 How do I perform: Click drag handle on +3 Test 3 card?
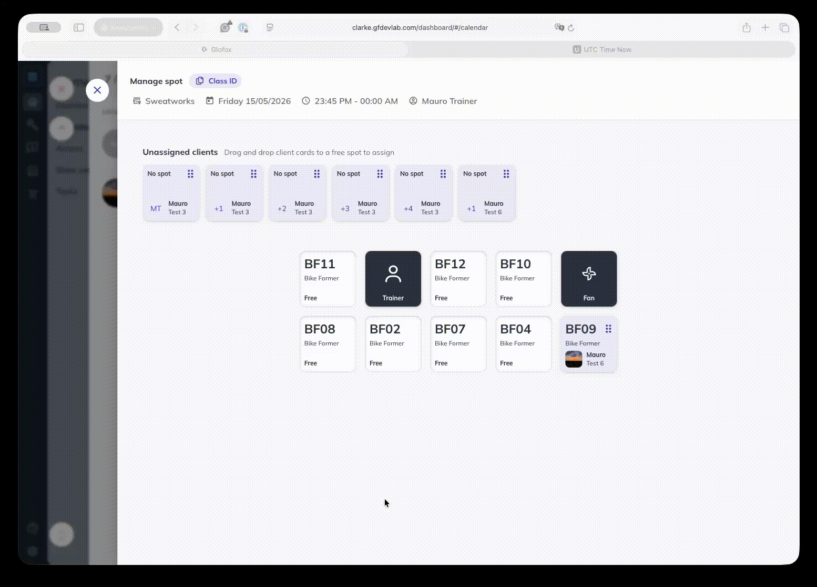click(x=380, y=174)
